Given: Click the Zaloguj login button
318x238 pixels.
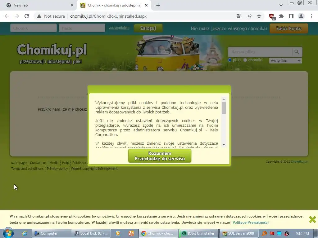Looking at the screenshot, I should (x=148, y=28).
